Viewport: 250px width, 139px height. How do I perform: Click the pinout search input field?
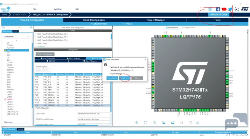213,123
